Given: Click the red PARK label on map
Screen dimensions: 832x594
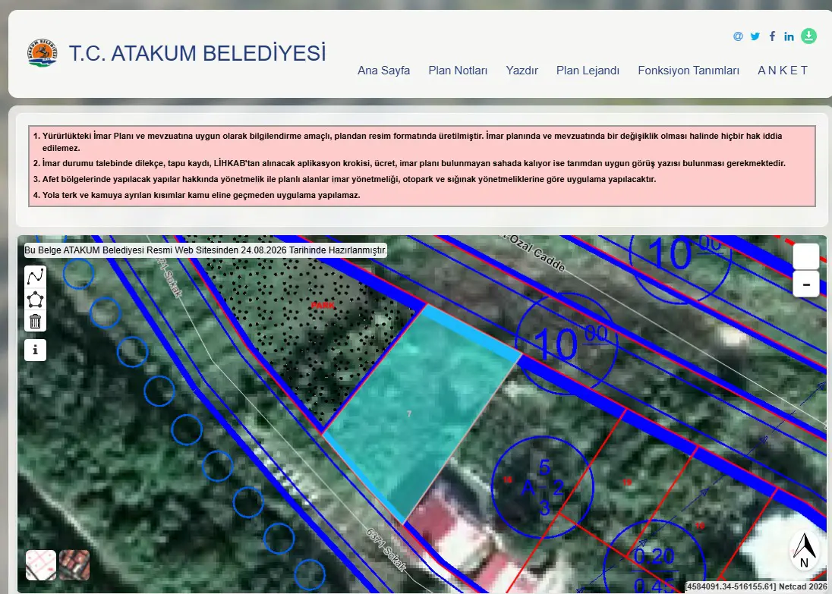Looking at the screenshot, I should click(323, 305).
